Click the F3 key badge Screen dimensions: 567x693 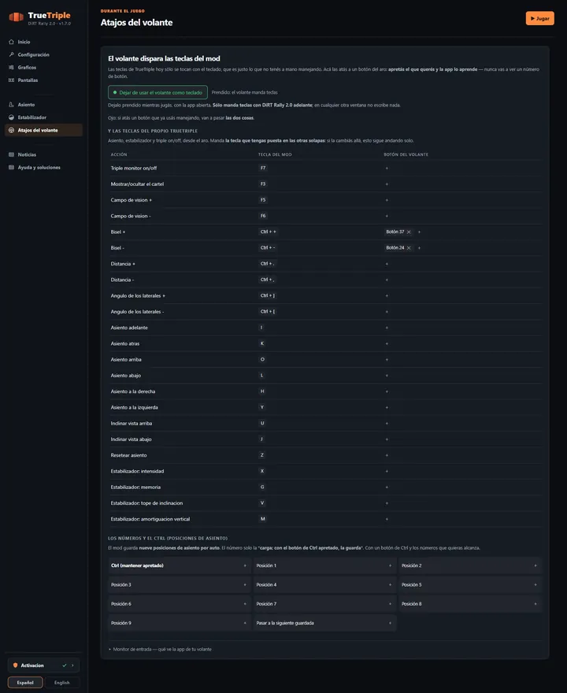point(263,184)
